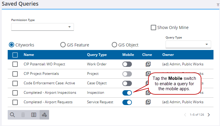Open the CIP Project Potentials query name
220x126 pixels.
41,74
